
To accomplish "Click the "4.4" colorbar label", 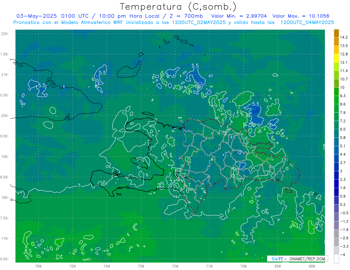I will point(343,154).
